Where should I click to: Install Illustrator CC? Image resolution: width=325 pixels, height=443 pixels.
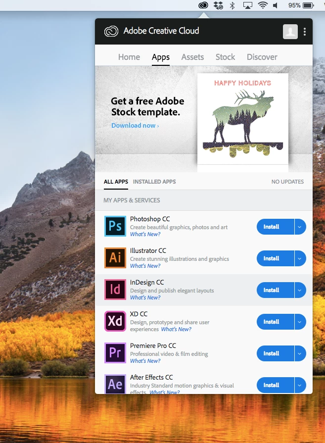point(276,258)
